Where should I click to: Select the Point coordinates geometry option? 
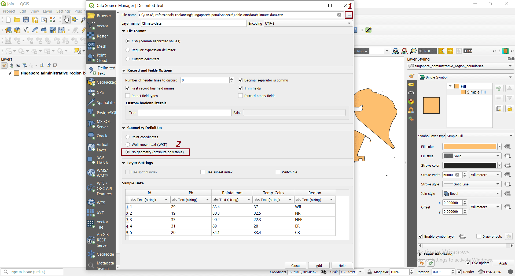click(128, 137)
